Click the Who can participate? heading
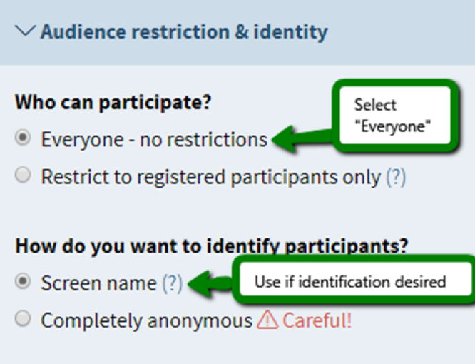Screen dimensions: 475x364 [113, 102]
